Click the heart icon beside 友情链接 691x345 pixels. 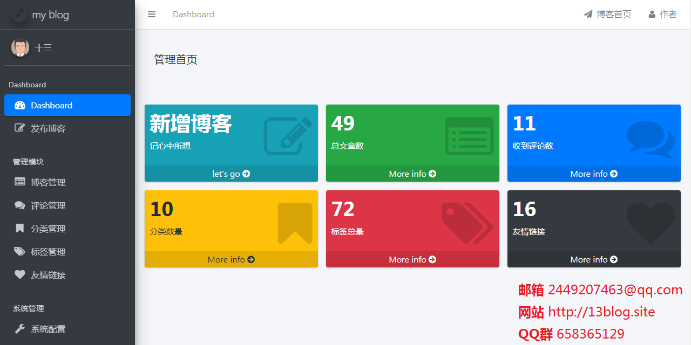coord(19,275)
